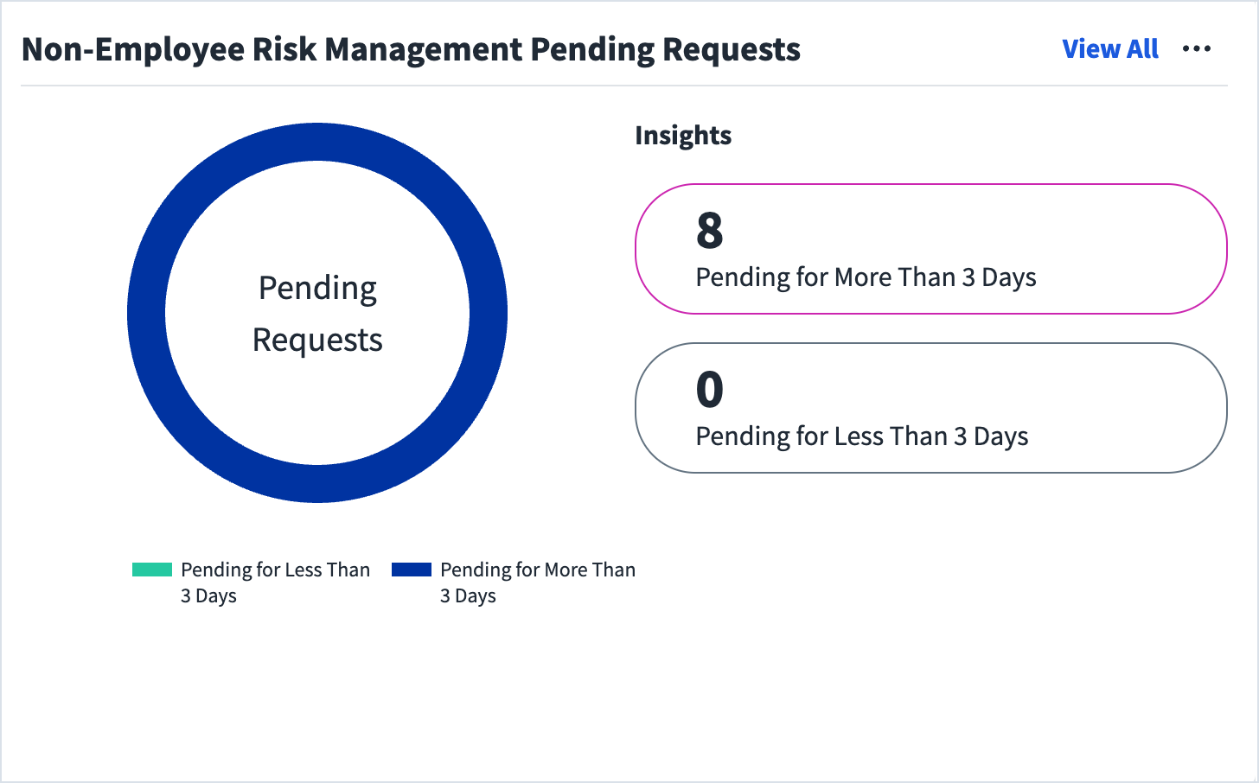
Task: Click the 'Pending for Less Than 3 Days' card text
Action: coord(862,436)
